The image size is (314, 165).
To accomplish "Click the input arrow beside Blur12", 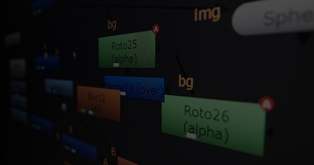I will tap(122, 106).
